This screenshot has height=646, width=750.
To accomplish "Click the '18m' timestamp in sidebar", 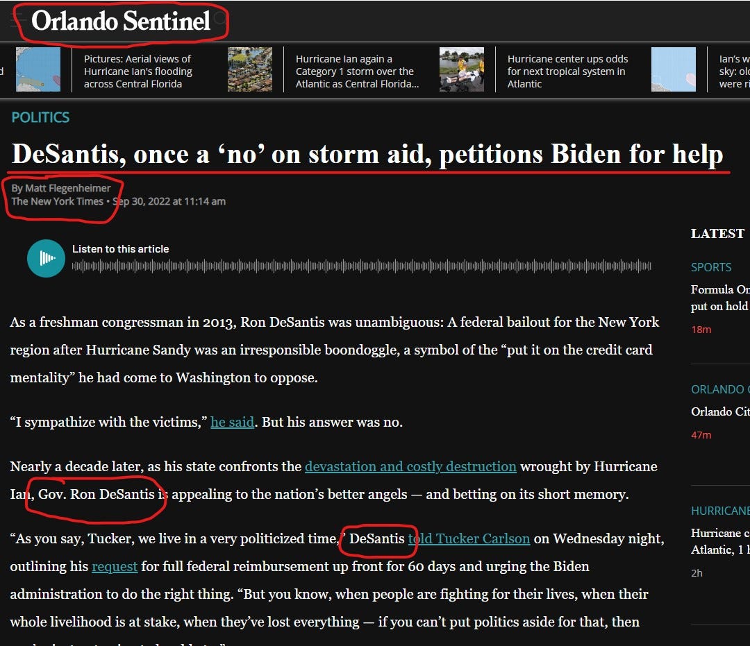I will click(x=701, y=330).
